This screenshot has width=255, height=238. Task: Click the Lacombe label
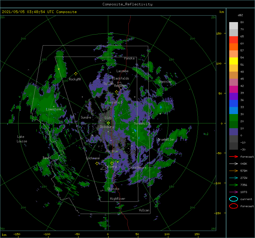coord(122,71)
